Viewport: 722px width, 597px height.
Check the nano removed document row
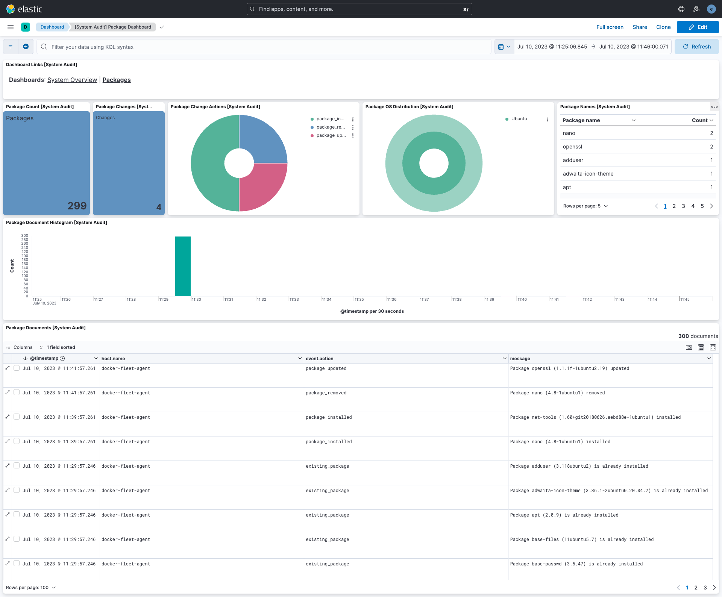click(x=17, y=392)
